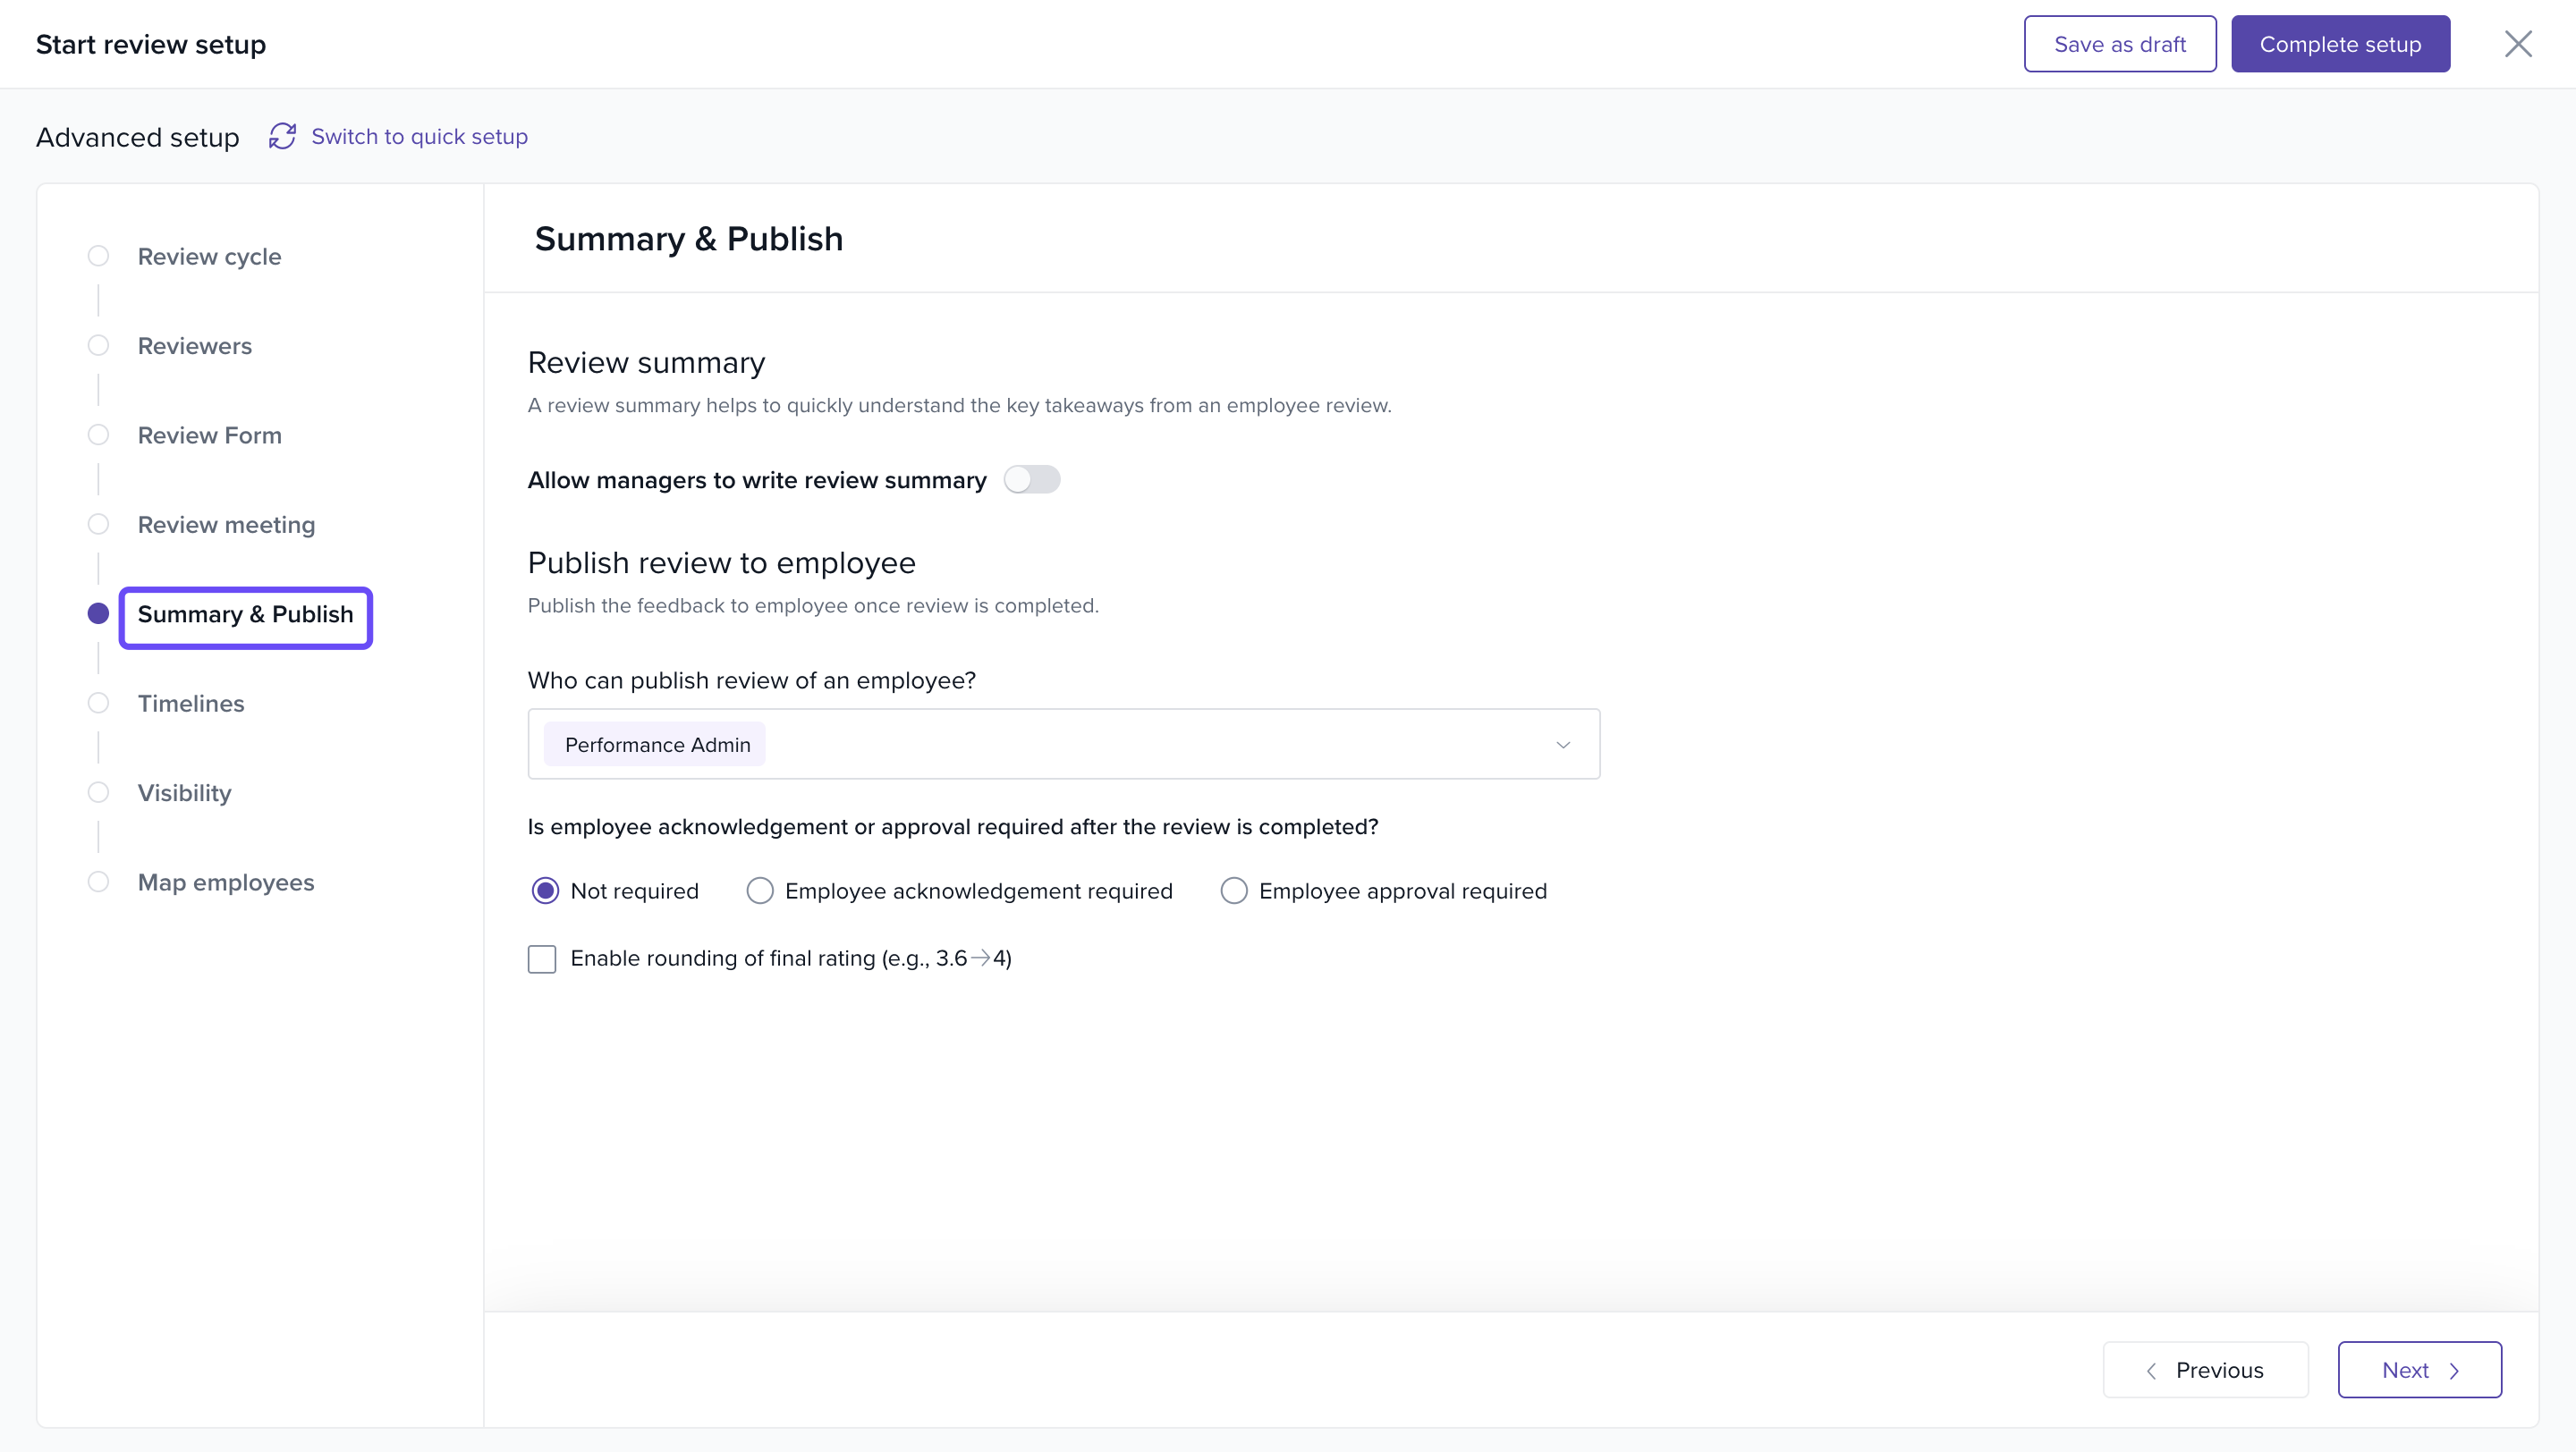Image resolution: width=2576 pixels, height=1452 pixels.
Task: Click Save as draft button
Action: 2119,44
